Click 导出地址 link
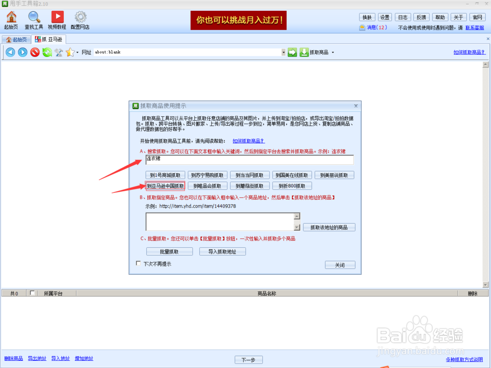This screenshot has height=368, width=491. 37,358
